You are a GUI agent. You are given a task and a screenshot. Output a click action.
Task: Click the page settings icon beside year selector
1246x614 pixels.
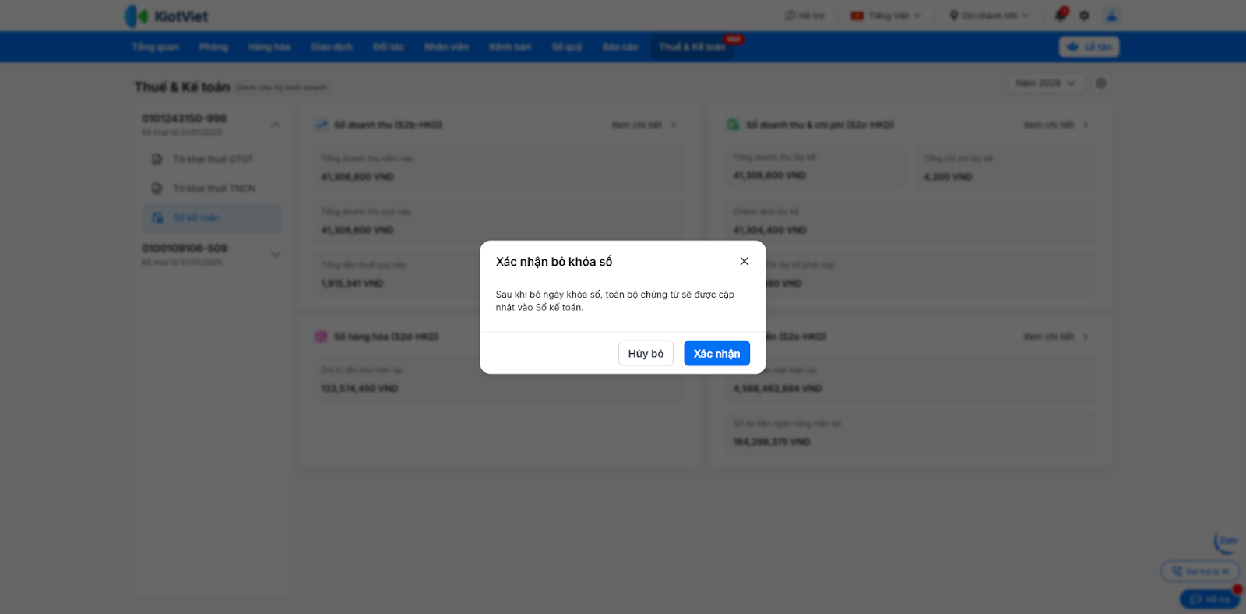click(x=1100, y=83)
